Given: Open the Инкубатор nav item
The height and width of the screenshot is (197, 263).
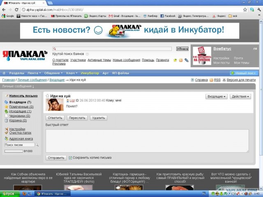Looking at the screenshot, I should pos(90,73).
